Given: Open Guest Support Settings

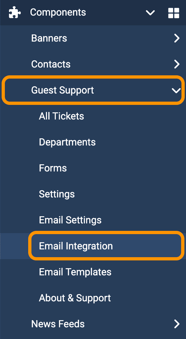Looking at the screenshot, I should [57, 194].
